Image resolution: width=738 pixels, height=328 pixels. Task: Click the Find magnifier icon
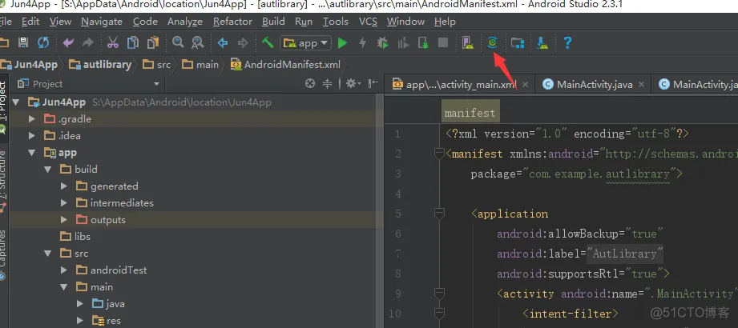click(x=178, y=42)
